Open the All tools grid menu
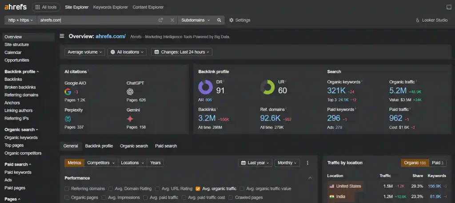Viewport: 455px width, 203px height. (46, 7)
